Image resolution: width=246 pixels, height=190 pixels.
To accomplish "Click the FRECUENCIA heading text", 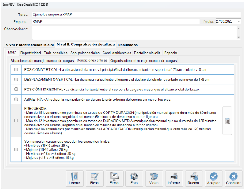I will [35, 109].
